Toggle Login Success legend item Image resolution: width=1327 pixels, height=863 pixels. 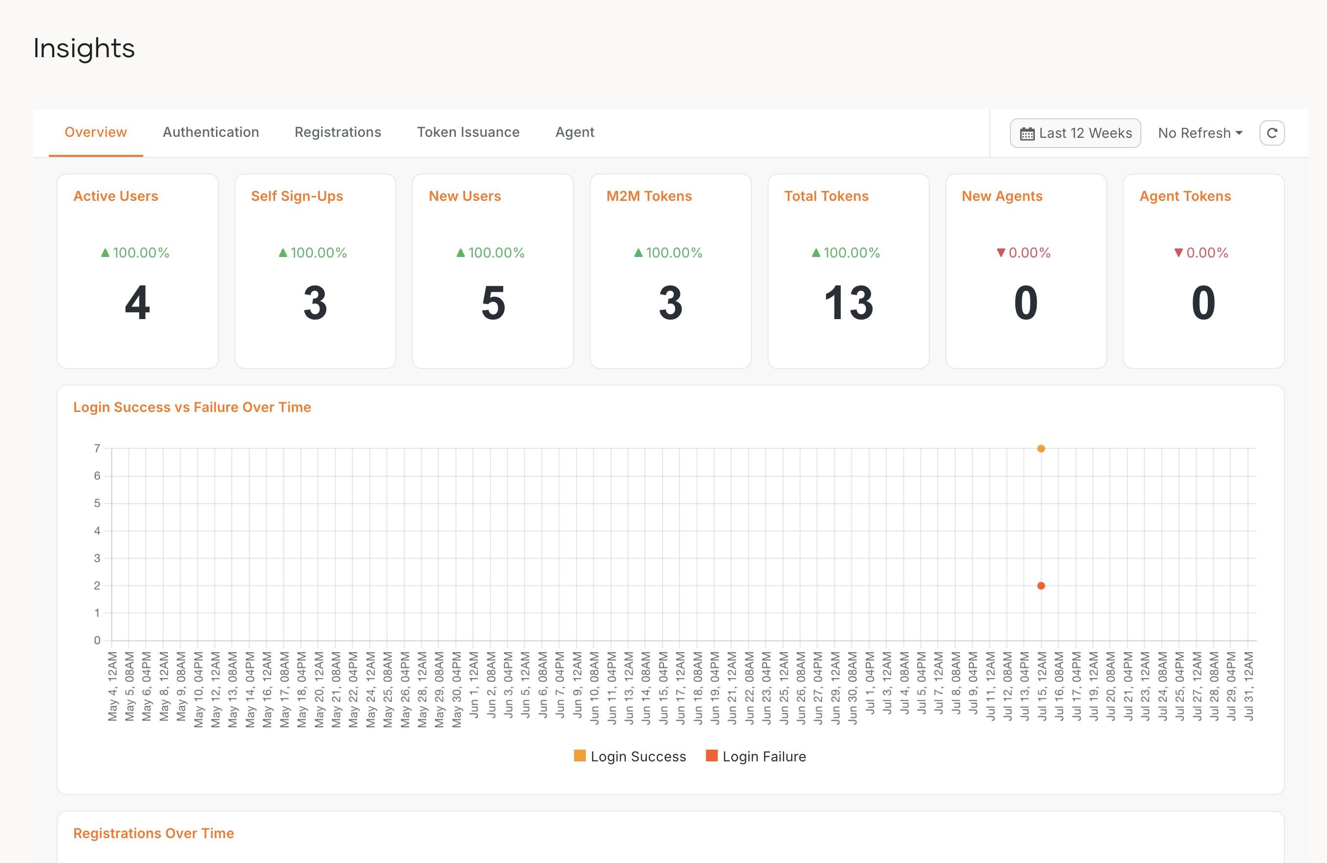point(630,756)
